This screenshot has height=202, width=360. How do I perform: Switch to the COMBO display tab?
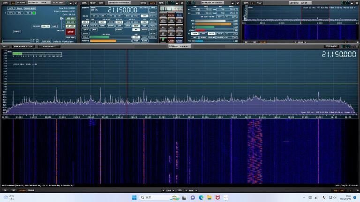click(x=30, y=190)
